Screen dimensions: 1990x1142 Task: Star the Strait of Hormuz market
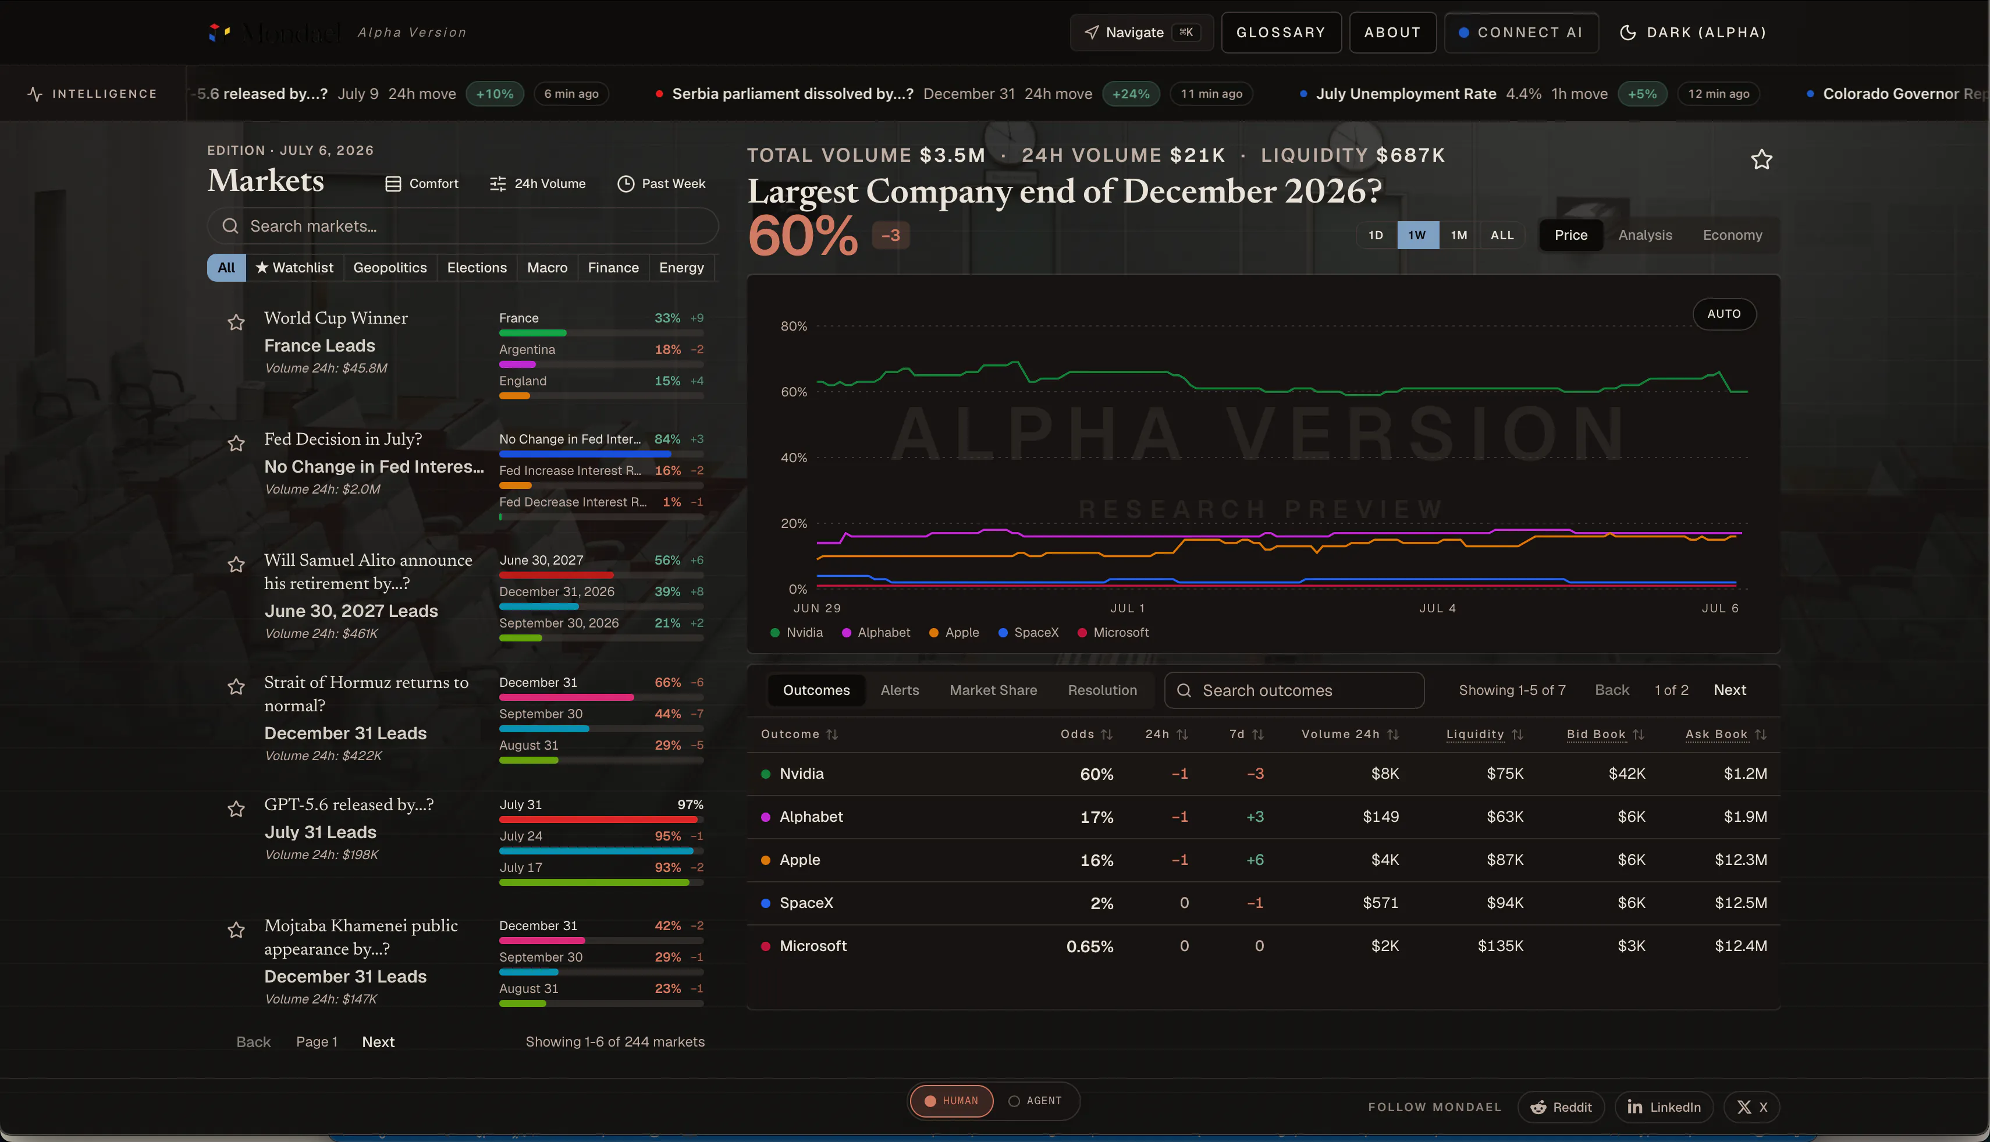(236, 687)
